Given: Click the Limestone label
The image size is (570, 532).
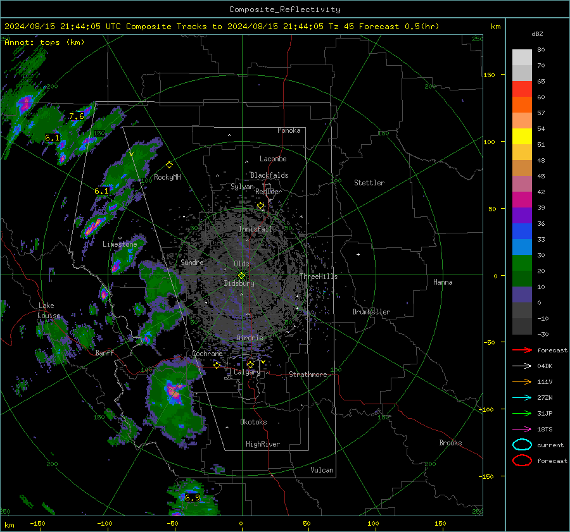Looking at the screenshot, I should (x=120, y=244).
